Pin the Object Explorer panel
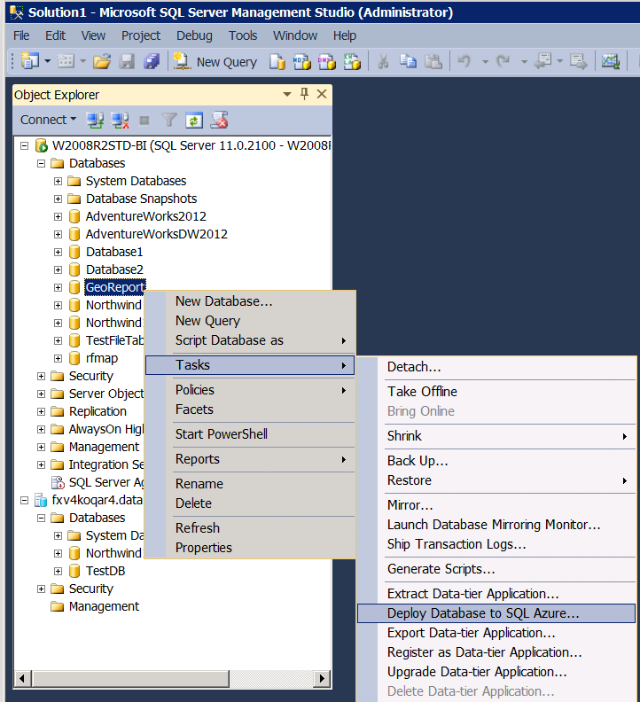Image resolution: width=640 pixels, height=702 pixels. pos(305,94)
